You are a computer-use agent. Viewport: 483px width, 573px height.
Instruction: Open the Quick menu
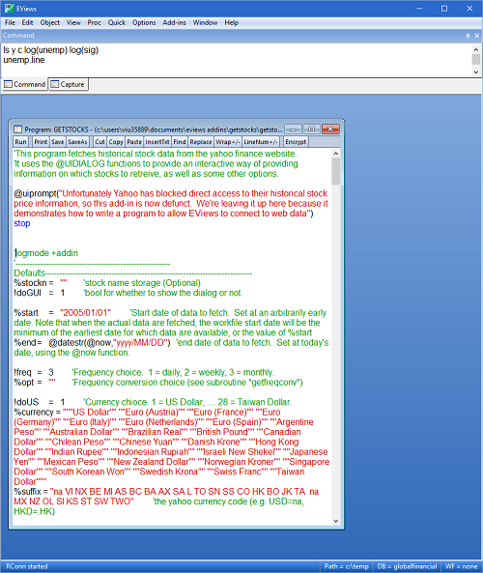click(x=117, y=22)
